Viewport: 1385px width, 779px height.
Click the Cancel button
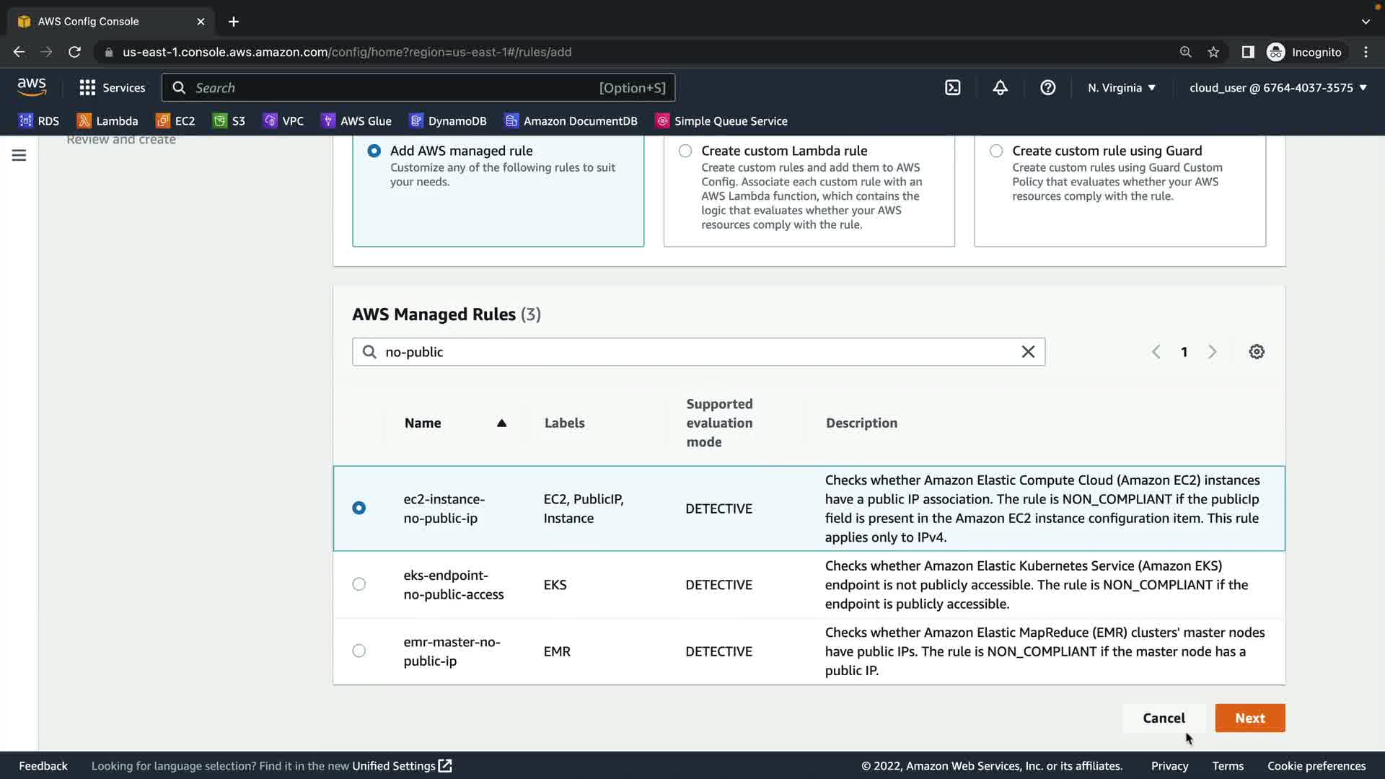[1163, 718]
